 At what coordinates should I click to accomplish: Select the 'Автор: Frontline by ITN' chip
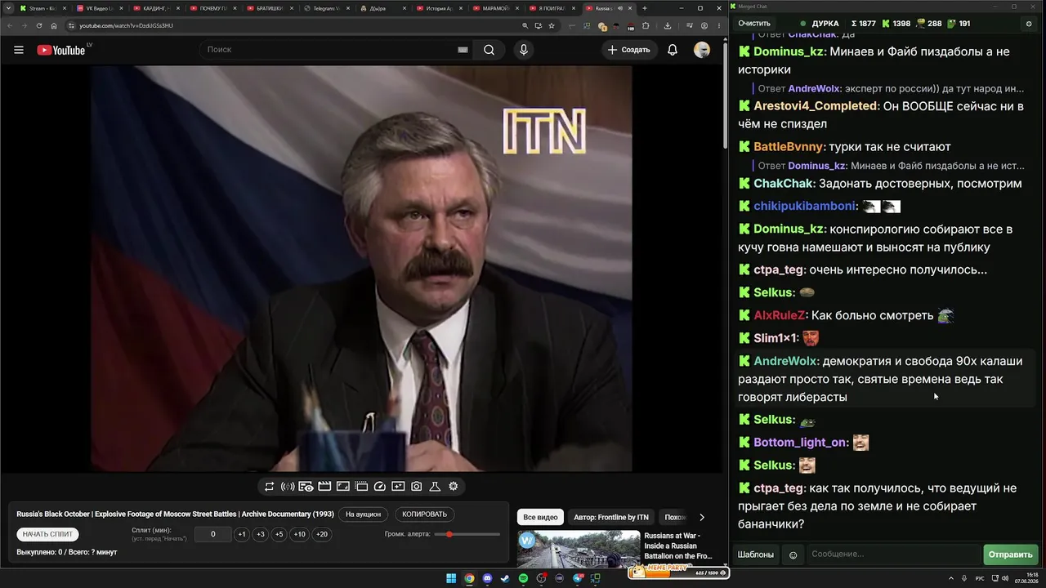click(x=611, y=517)
